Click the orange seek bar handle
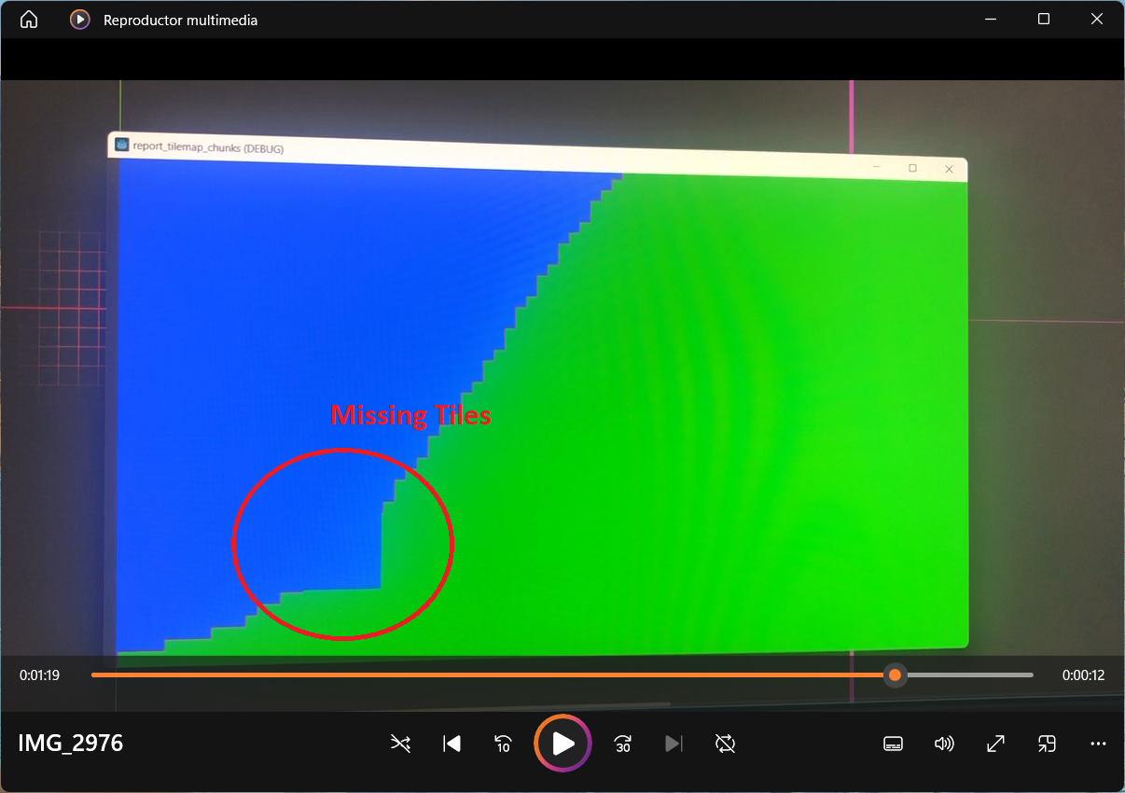 pos(895,675)
